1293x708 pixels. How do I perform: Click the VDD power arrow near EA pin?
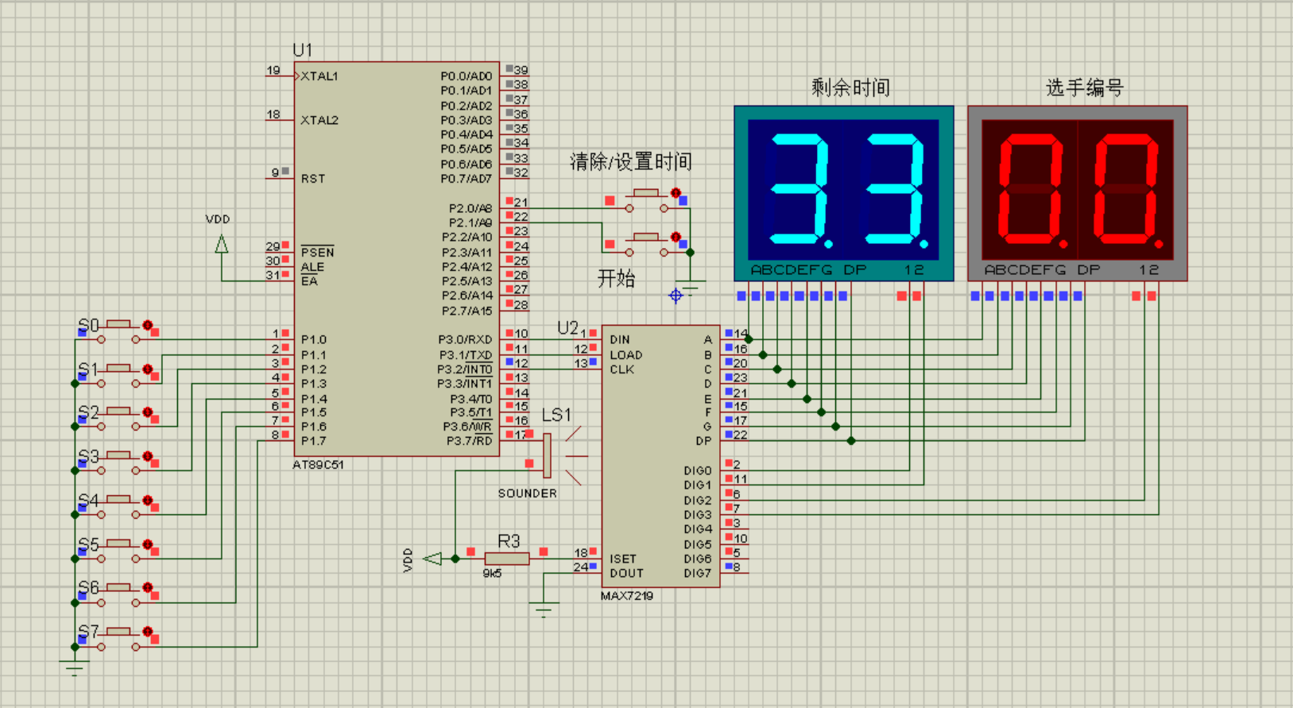pyautogui.click(x=222, y=244)
